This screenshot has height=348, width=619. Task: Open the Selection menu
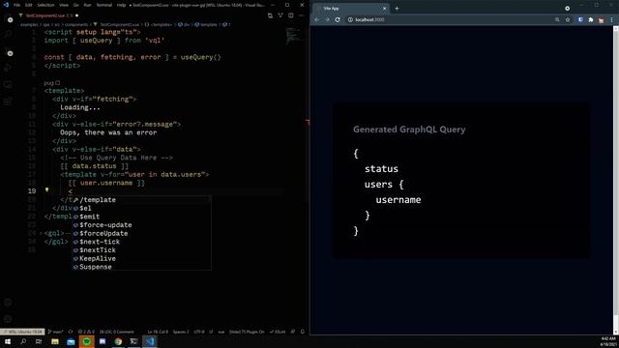pyautogui.click(x=45, y=5)
